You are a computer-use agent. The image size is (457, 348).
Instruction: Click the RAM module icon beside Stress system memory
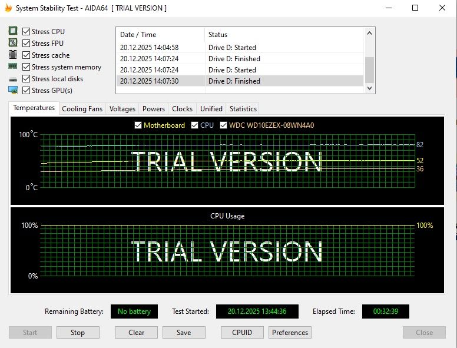coord(13,66)
